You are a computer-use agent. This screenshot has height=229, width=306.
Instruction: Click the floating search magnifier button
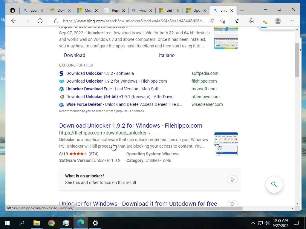pyautogui.click(x=274, y=184)
